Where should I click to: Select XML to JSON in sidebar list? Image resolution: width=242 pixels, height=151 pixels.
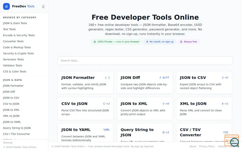click(11, 116)
